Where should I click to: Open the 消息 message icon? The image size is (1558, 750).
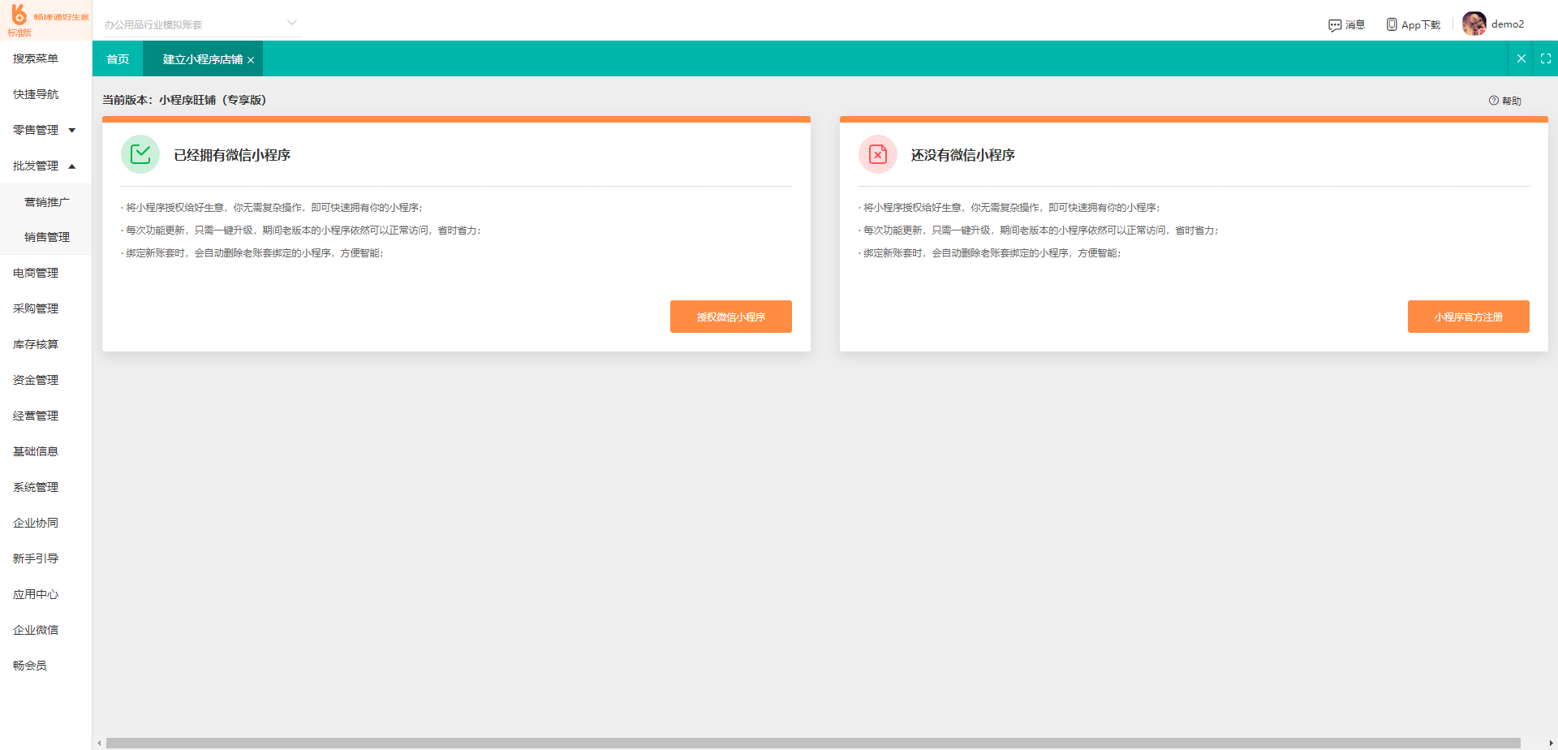point(1335,25)
